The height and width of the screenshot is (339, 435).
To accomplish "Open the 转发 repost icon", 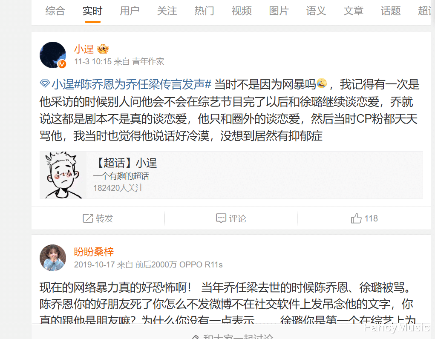I will click(x=88, y=218).
